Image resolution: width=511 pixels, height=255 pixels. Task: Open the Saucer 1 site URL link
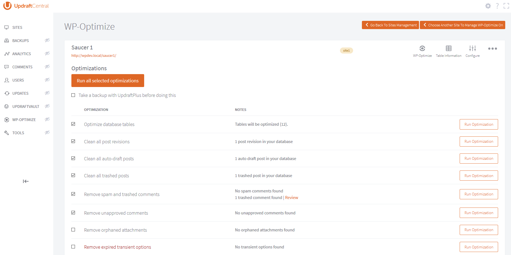(x=94, y=55)
